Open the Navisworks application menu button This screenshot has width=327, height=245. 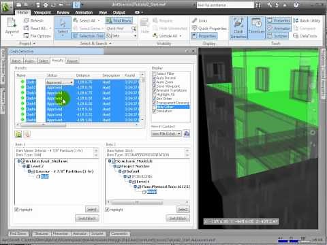tap(6, 7)
